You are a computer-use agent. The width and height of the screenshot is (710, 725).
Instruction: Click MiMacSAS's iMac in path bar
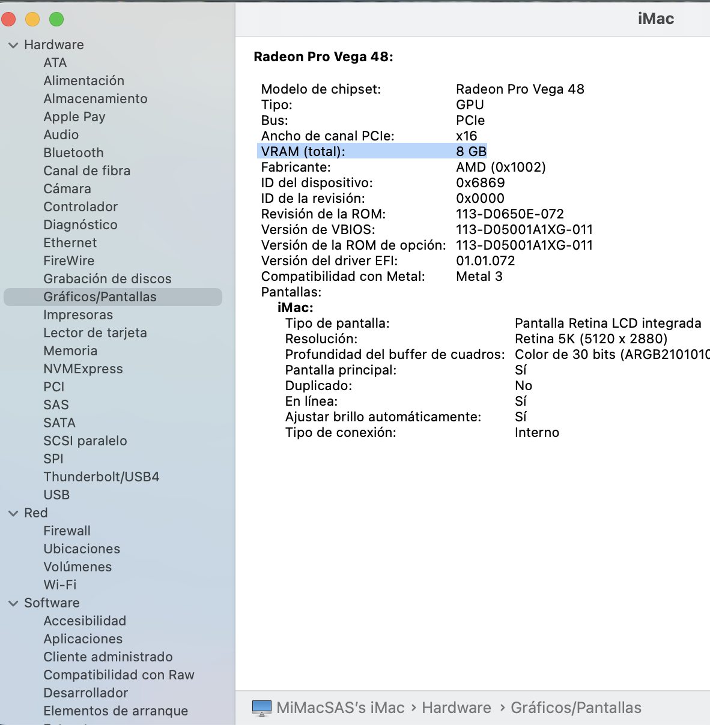(x=341, y=708)
